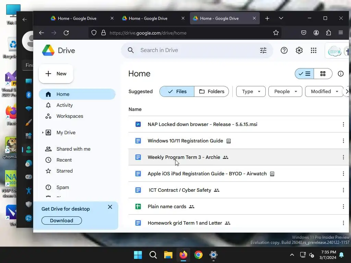Click the Google Drive logo
Viewport: 351px width, 263px height.
(x=59, y=50)
